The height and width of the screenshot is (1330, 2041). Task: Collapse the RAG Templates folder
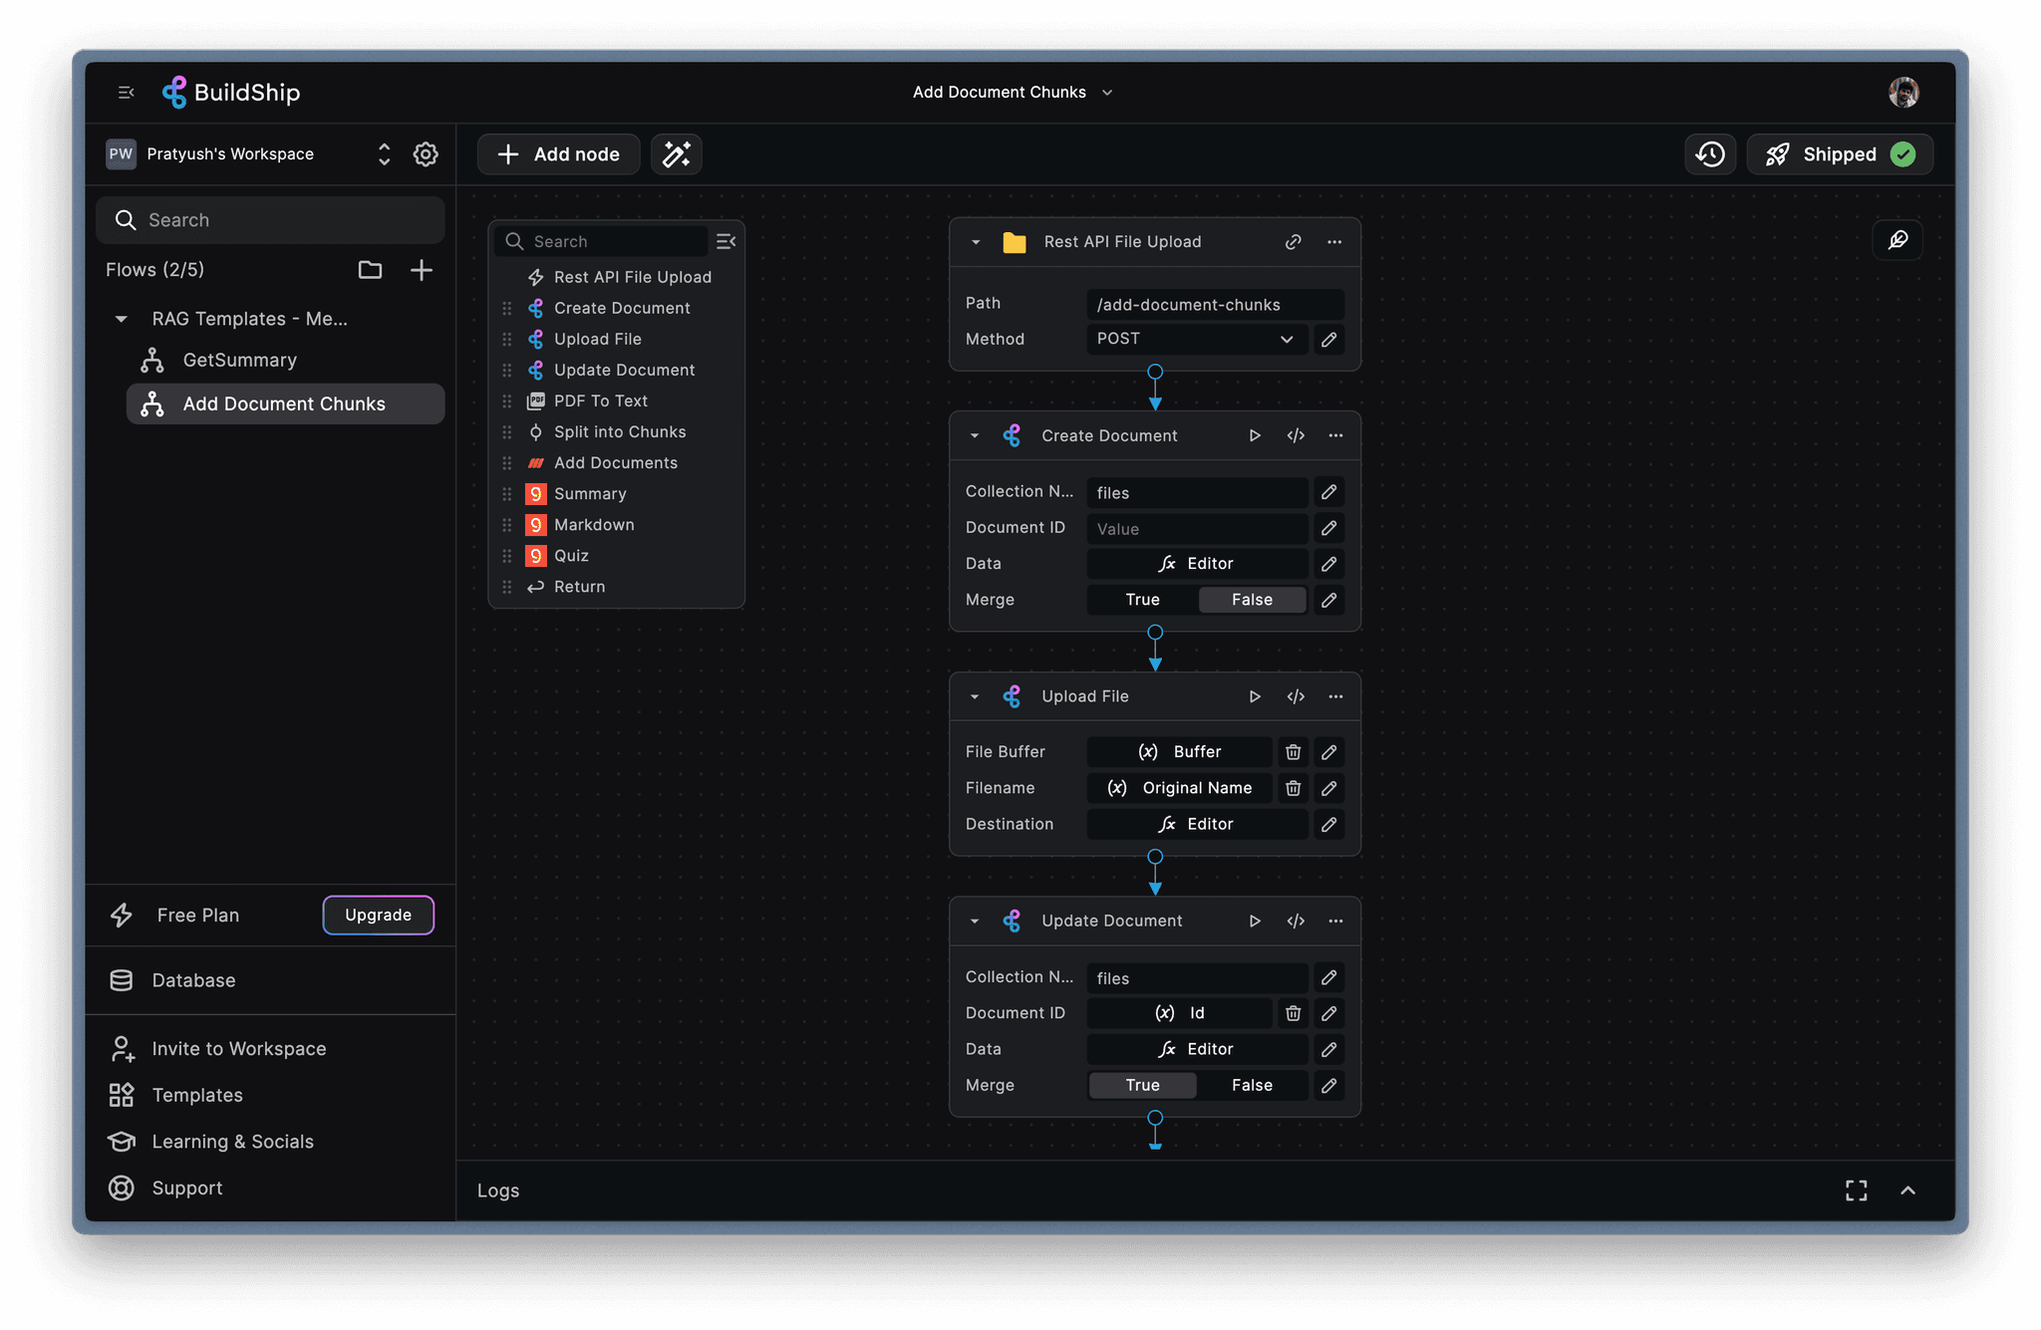tap(121, 319)
